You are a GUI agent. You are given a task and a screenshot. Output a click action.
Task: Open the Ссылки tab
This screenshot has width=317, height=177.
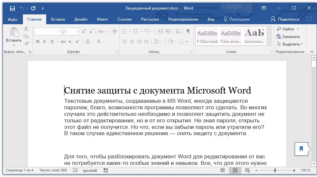[124, 19]
